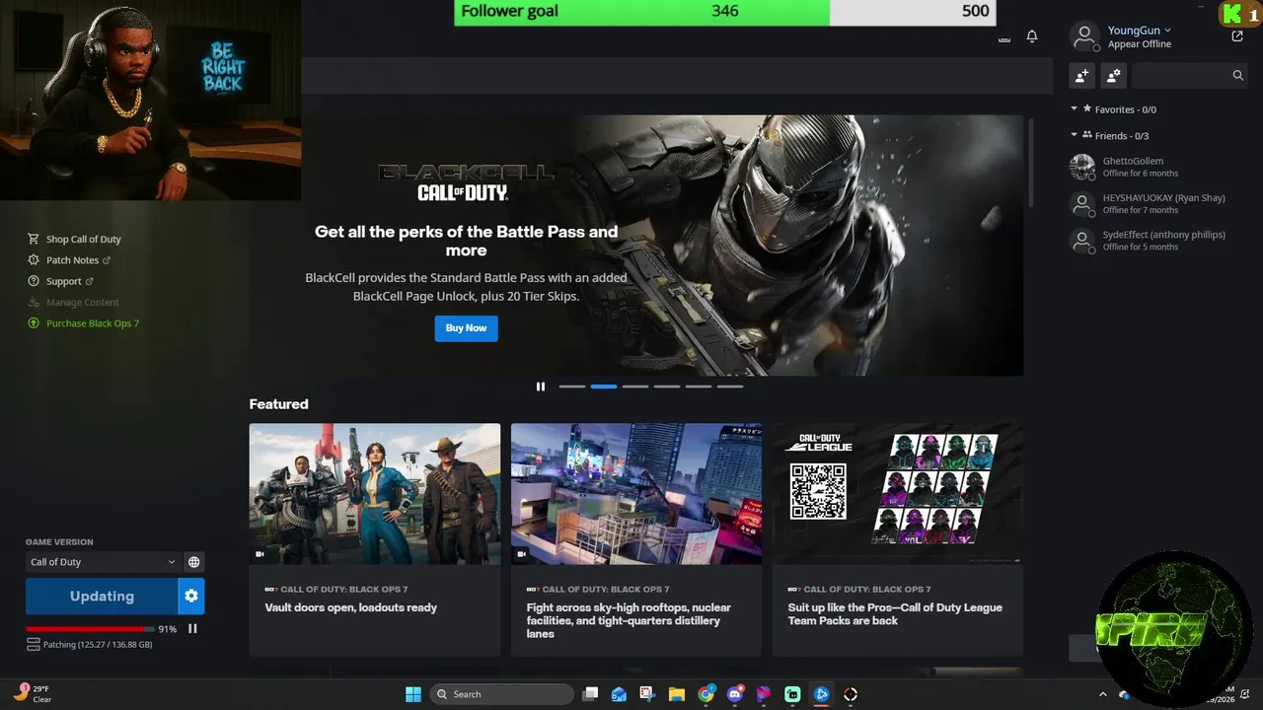
Task: Click HEYSHAYUOKAY's avatar in friends list
Action: pyautogui.click(x=1082, y=204)
